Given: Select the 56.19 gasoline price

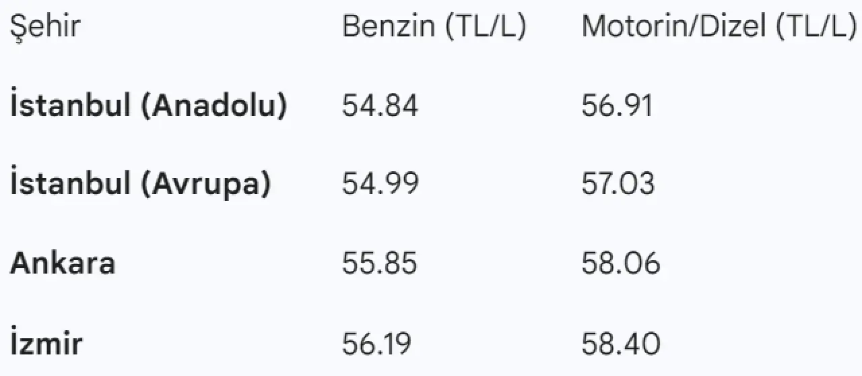Looking at the screenshot, I should [376, 343].
